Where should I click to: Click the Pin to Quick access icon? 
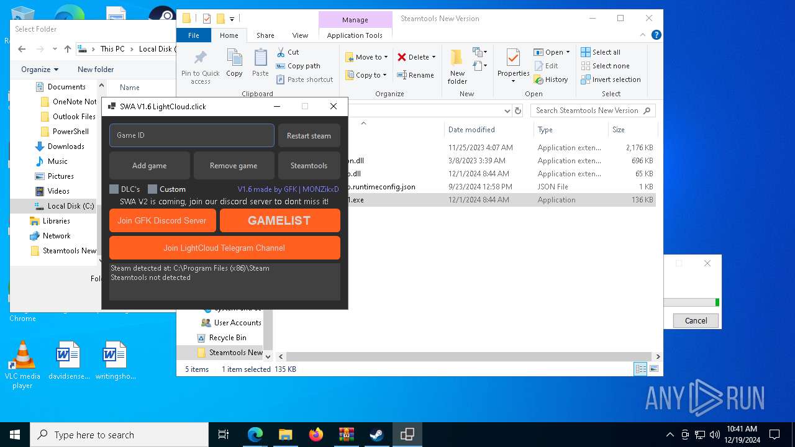coord(200,67)
